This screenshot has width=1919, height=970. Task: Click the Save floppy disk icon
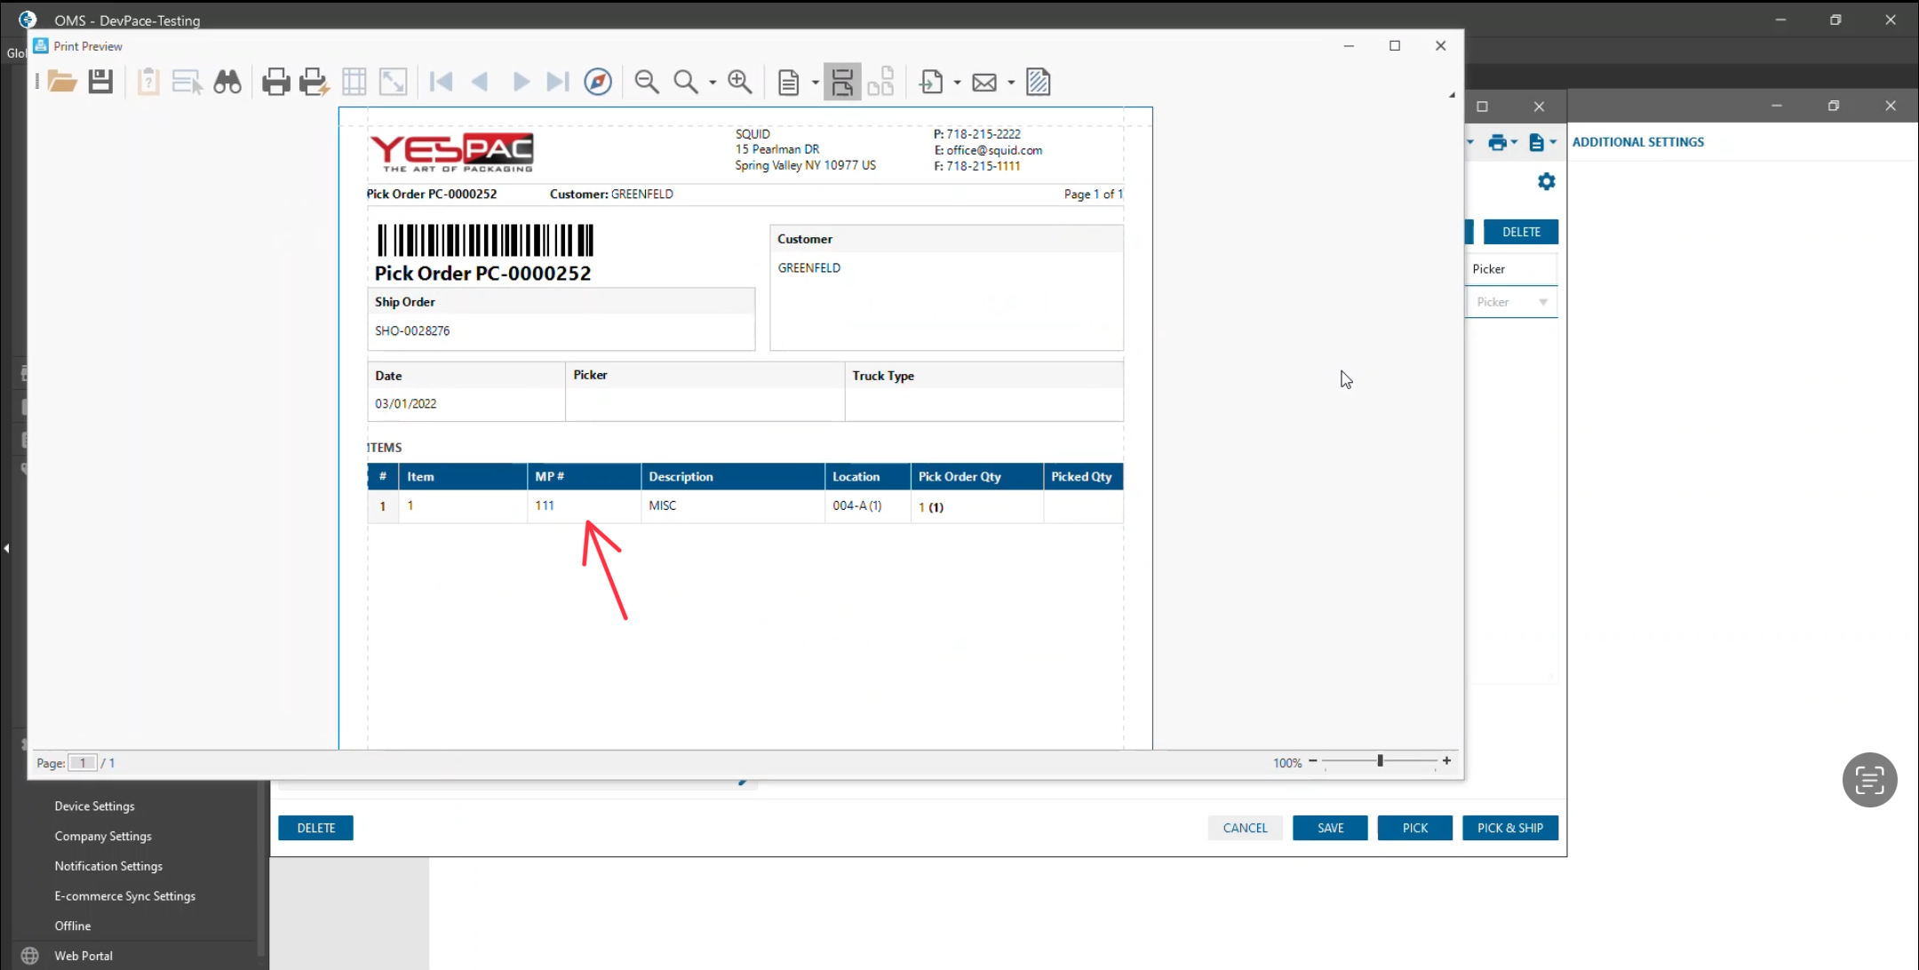[100, 83]
